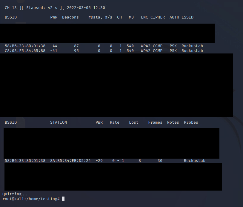Click the BSSID 58:B6:33:8D:D1:38 in the AP list
243x207 pixels.
25,46
